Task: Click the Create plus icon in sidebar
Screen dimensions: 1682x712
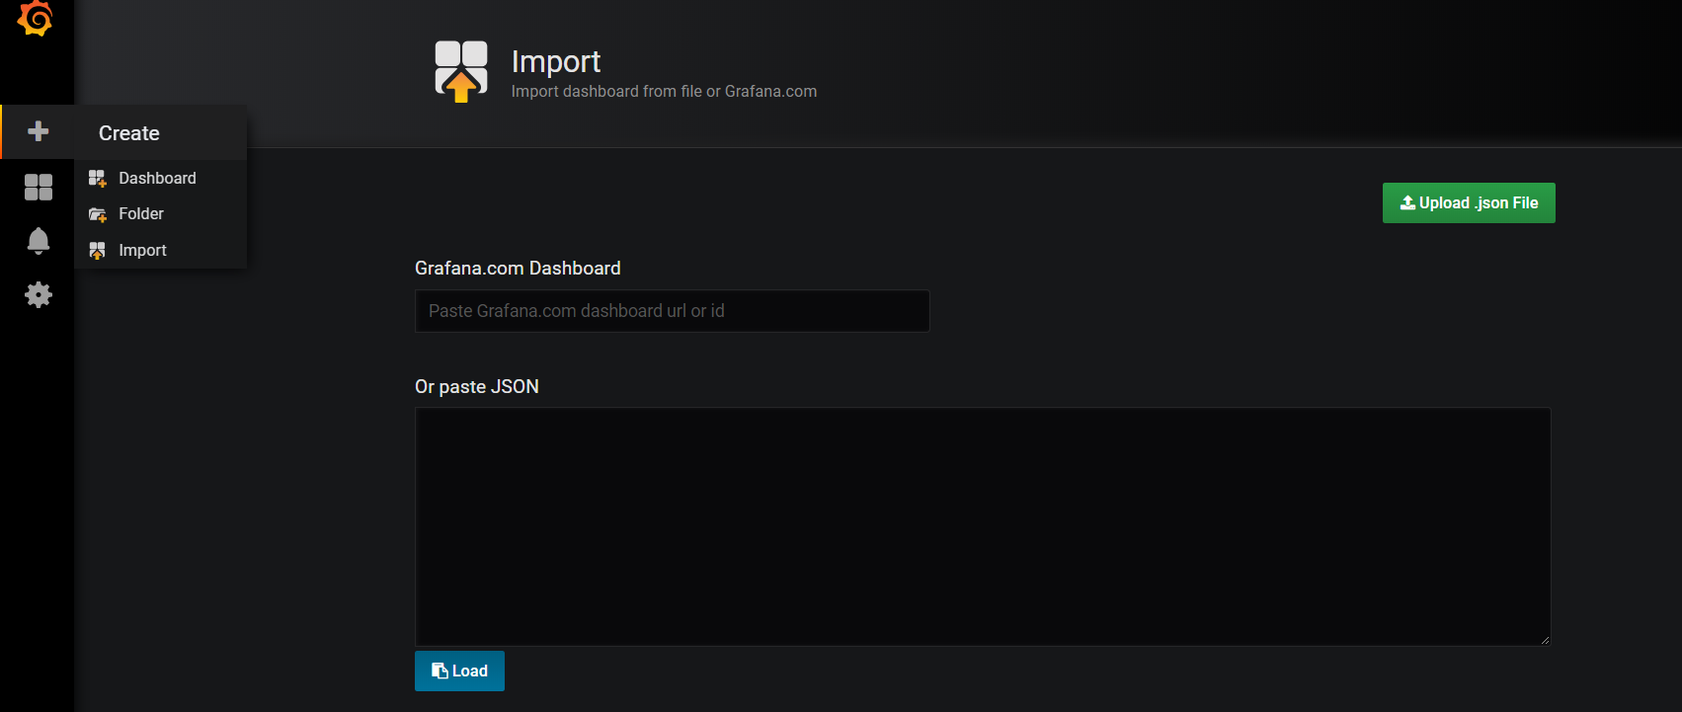Action: tap(38, 131)
